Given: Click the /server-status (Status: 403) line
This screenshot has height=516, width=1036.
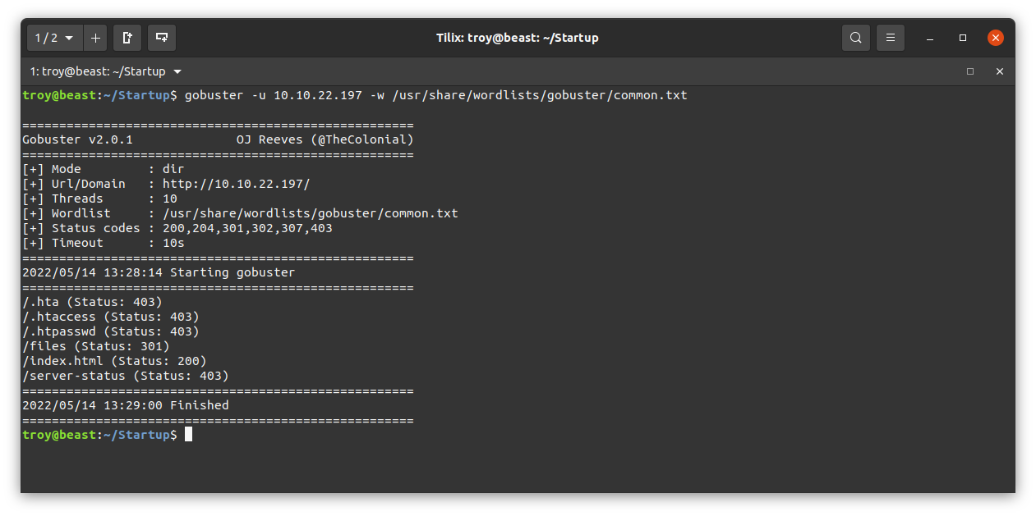Looking at the screenshot, I should coord(126,376).
